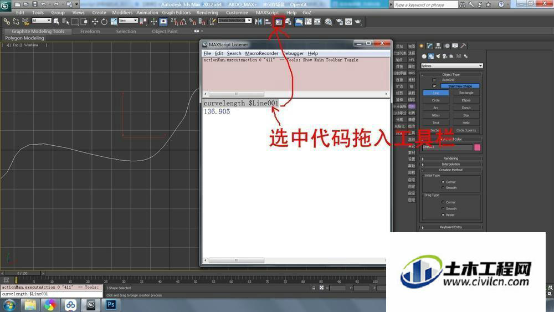Click the Circle shape button
The width and height of the screenshot is (554, 312).
435,100
